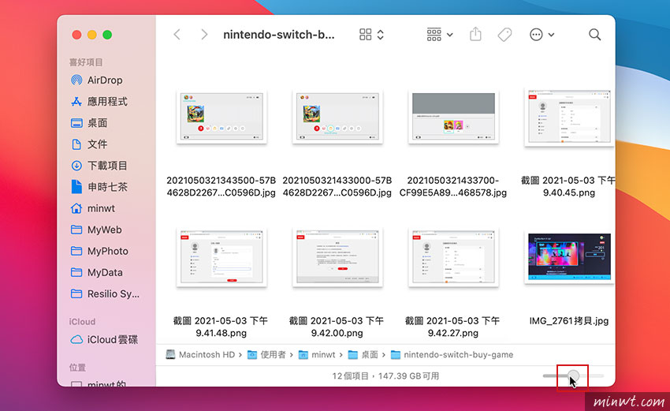
Task: Expand the action menu dropdown chevron
Action: pos(551,35)
